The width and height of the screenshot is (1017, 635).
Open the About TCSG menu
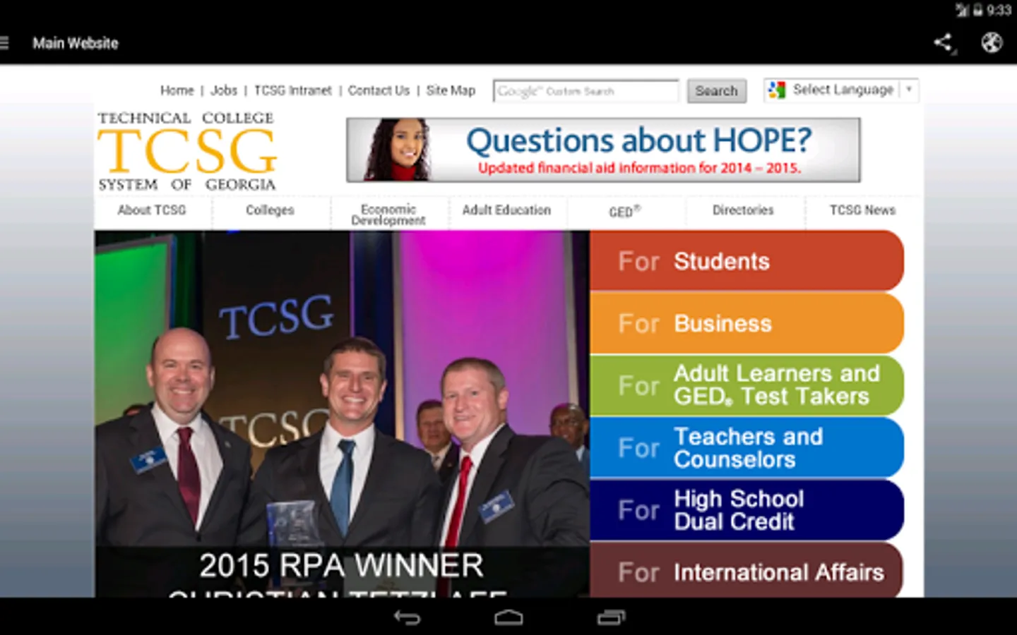[x=152, y=210]
